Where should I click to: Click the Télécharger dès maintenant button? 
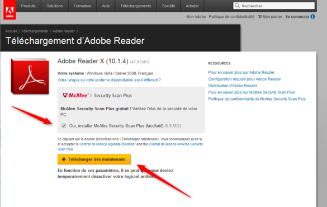coord(94,159)
